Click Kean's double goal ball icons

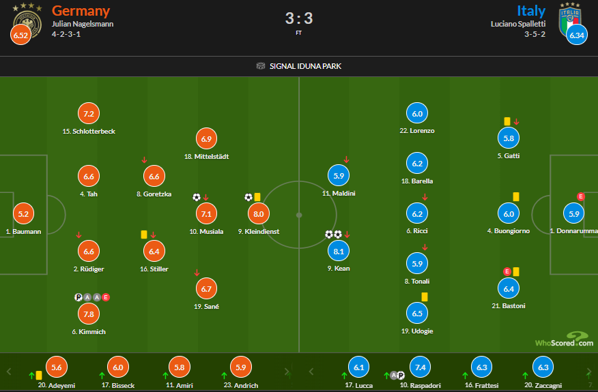[333, 235]
